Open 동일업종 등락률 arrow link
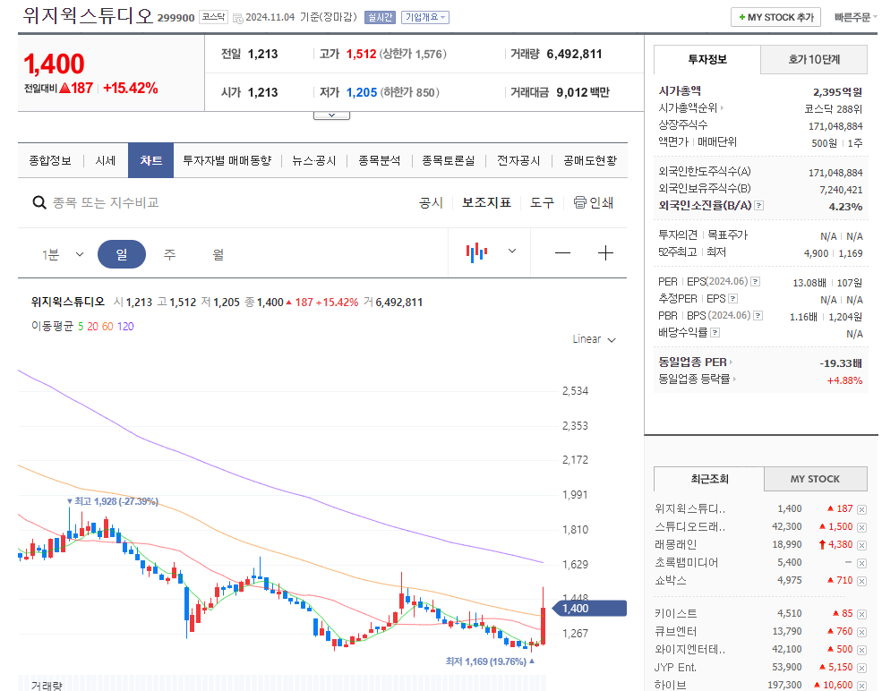The height and width of the screenshot is (691, 882). coord(698,380)
